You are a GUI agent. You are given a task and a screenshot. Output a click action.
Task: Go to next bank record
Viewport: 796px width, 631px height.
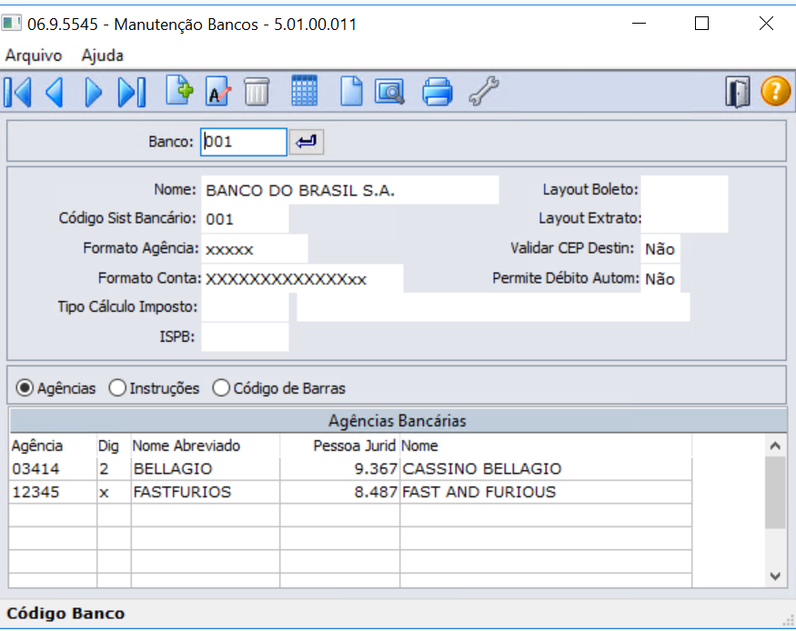click(94, 92)
